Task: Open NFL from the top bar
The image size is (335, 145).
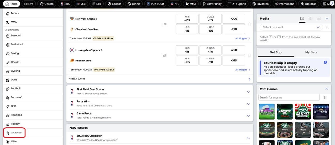Action: pos(175,4)
